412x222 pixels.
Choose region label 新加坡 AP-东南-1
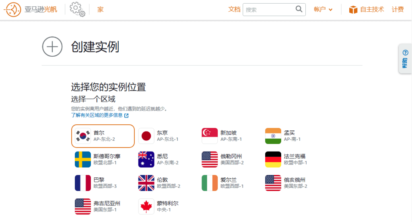pos(231,136)
